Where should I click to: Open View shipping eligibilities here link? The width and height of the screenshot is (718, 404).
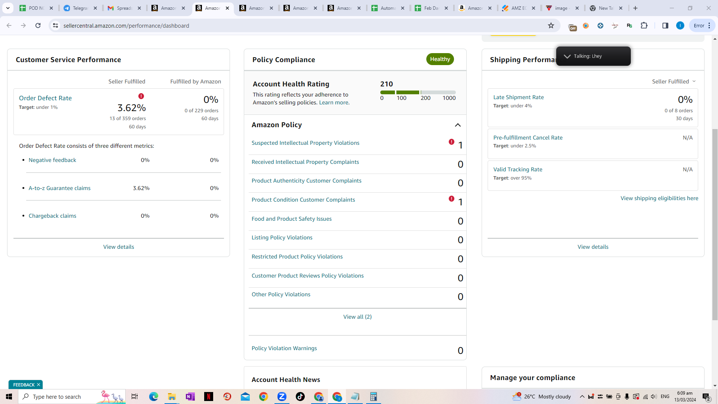(x=659, y=198)
